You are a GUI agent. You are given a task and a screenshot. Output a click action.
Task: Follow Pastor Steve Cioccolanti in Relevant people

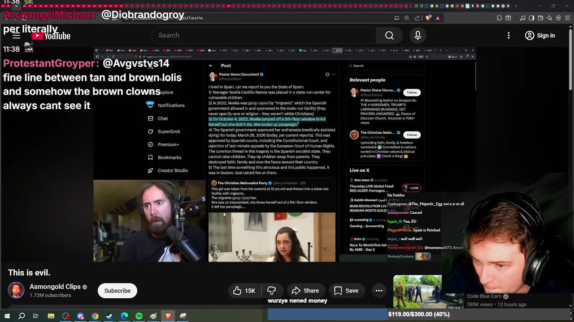(x=412, y=92)
